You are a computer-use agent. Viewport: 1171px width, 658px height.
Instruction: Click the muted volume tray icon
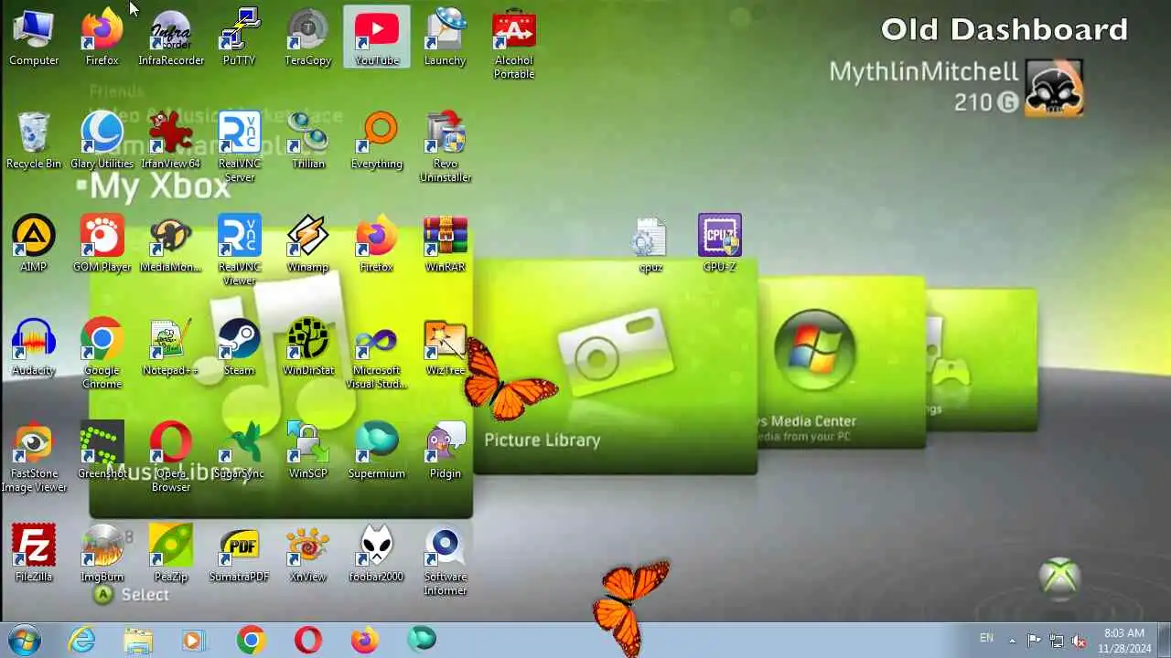1079,640
